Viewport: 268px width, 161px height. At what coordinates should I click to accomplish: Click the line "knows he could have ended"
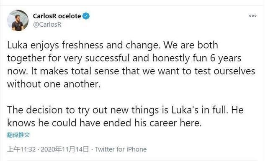(104, 123)
